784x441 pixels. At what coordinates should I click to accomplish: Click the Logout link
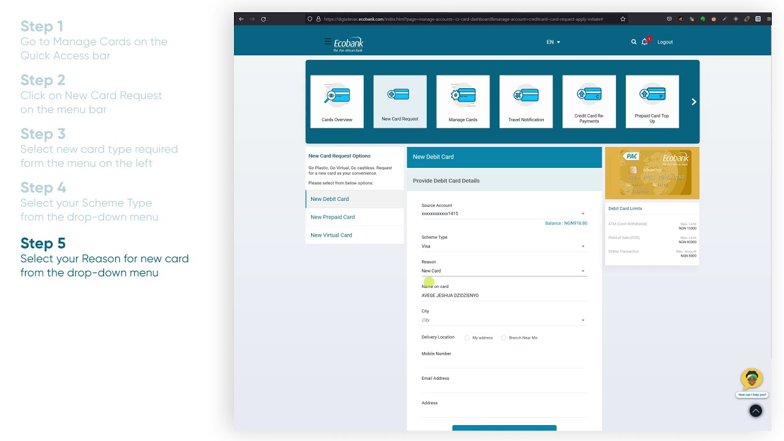[x=665, y=42]
